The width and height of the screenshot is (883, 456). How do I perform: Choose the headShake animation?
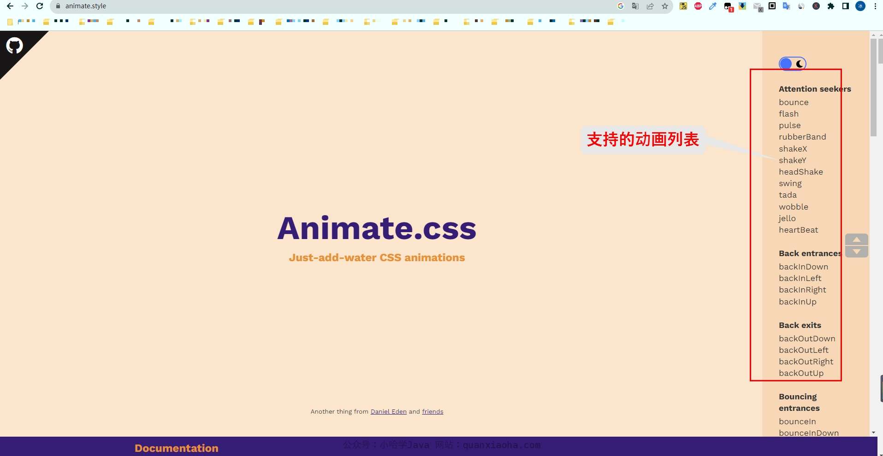click(x=801, y=172)
